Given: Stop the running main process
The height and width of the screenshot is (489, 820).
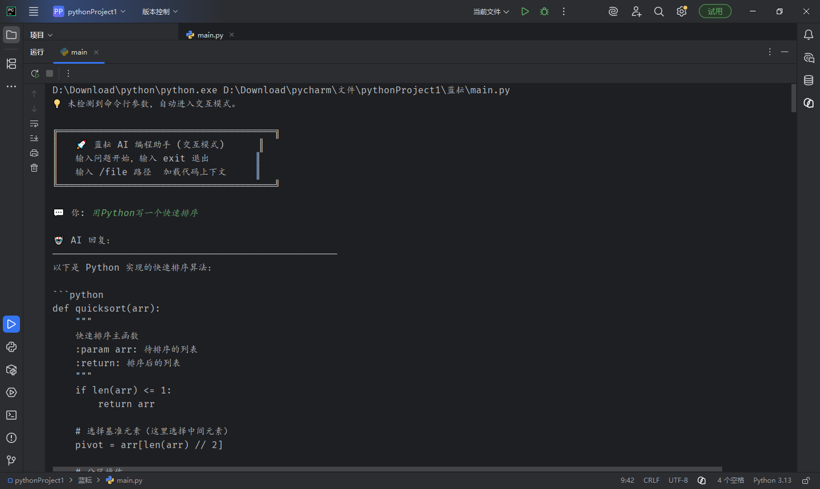Looking at the screenshot, I should coord(50,73).
